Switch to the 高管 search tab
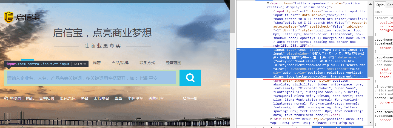Viewport: 393px width, 128px height. tap(97, 63)
